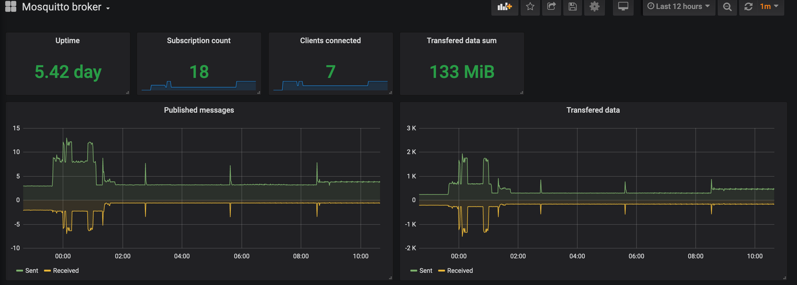Click the 06:00 label under Published messages
Viewport: 797px width, 285px height.
242,256
